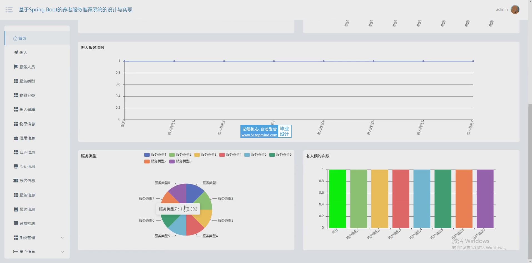Click the briefcase icon beside 借用信息
The image size is (532, 263).
(16, 138)
